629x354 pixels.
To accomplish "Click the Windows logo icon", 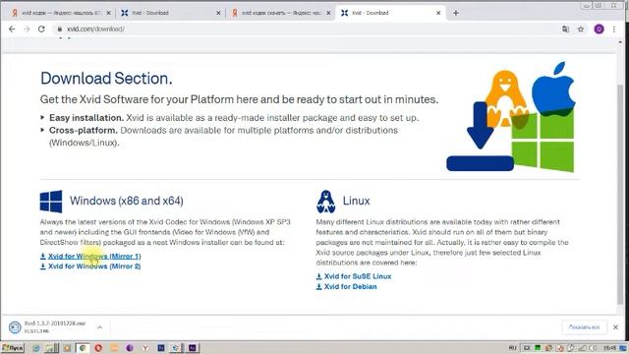I will tap(51, 202).
